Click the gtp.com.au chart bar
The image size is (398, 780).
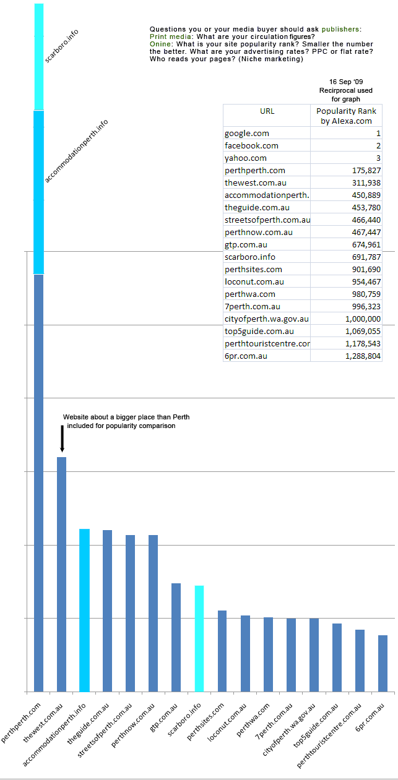(176, 637)
